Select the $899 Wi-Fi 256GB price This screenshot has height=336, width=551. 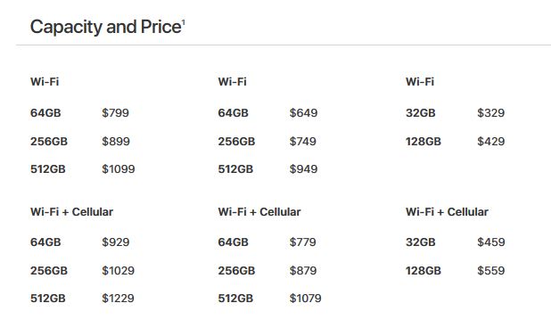[x=116, y=142]
